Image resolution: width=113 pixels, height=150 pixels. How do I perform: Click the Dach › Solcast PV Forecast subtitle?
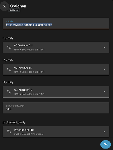pyautogui.click(x=29, y=134)
